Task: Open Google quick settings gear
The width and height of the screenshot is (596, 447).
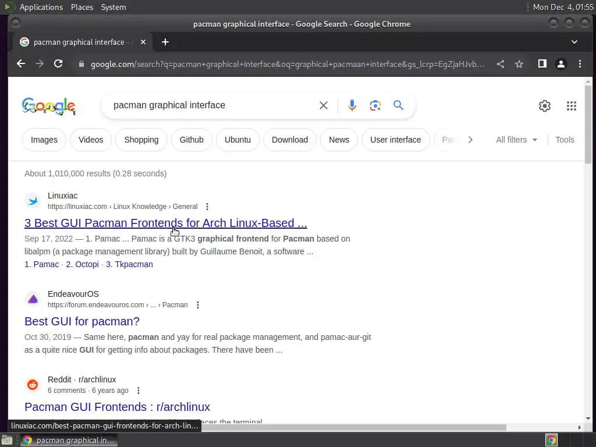Action: 545,106
